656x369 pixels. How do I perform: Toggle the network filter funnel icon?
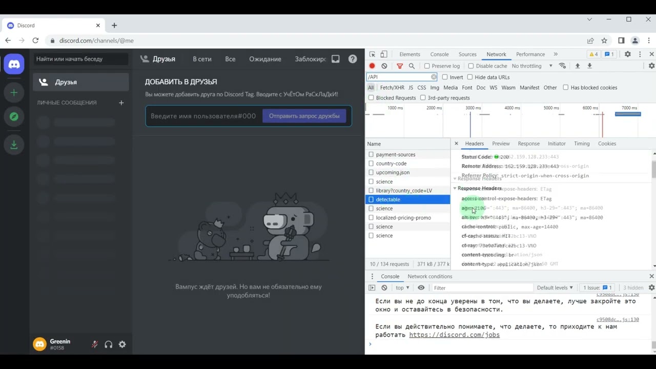400,66
